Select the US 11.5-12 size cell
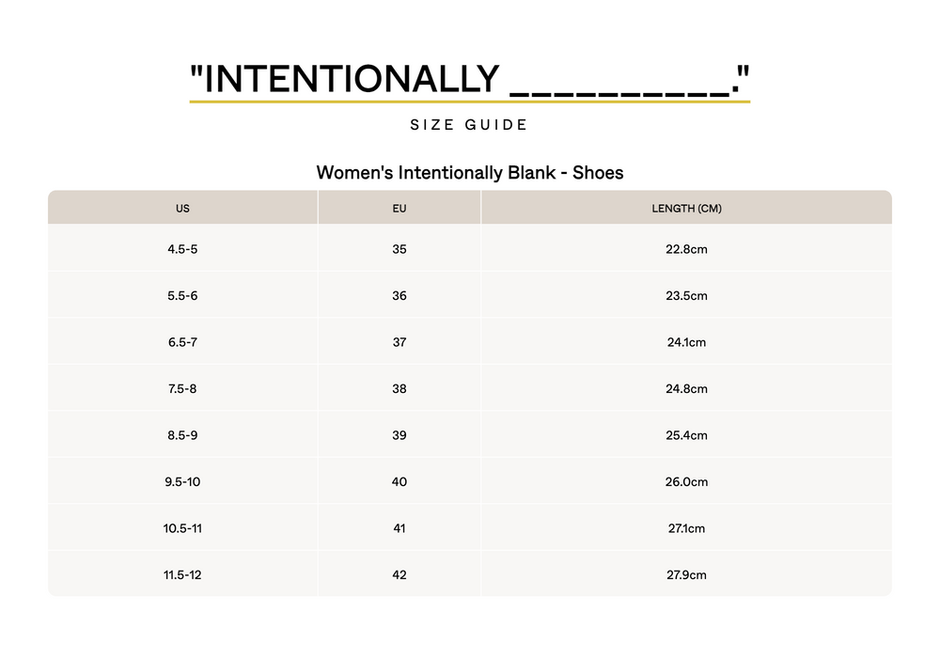This screenshot has height=659, width=940. coord(182,575)
